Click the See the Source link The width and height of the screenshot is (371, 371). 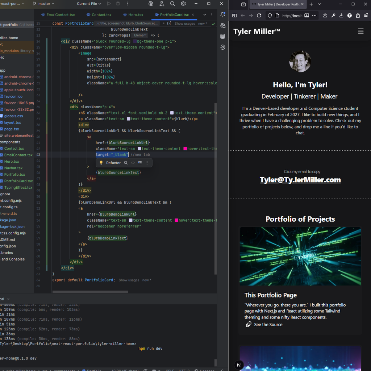268,325
